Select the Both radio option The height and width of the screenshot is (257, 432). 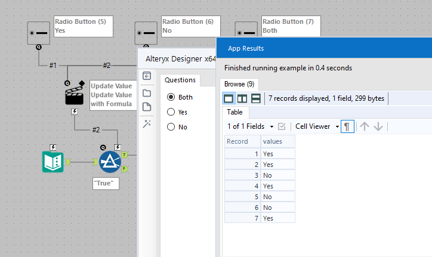[x=171, y=97]
